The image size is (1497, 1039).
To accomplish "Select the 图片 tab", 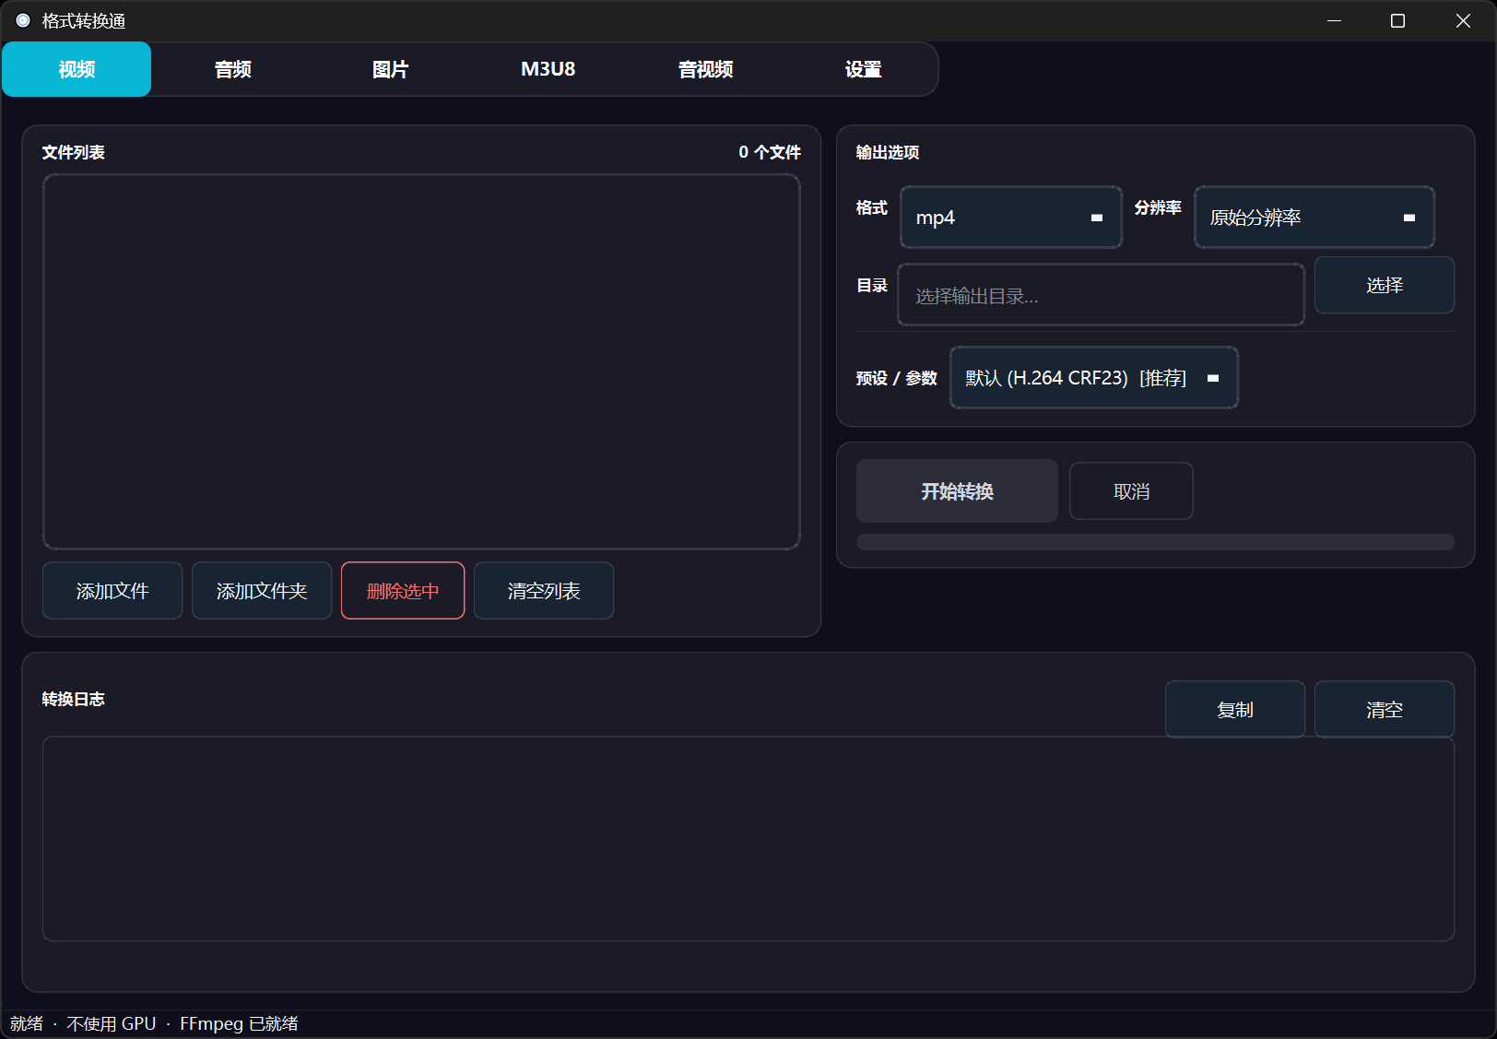I will [x=390, y=69].
